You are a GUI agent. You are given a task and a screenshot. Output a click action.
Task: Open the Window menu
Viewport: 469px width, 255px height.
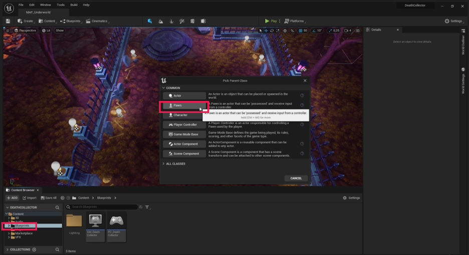click(x=46, y=5)
